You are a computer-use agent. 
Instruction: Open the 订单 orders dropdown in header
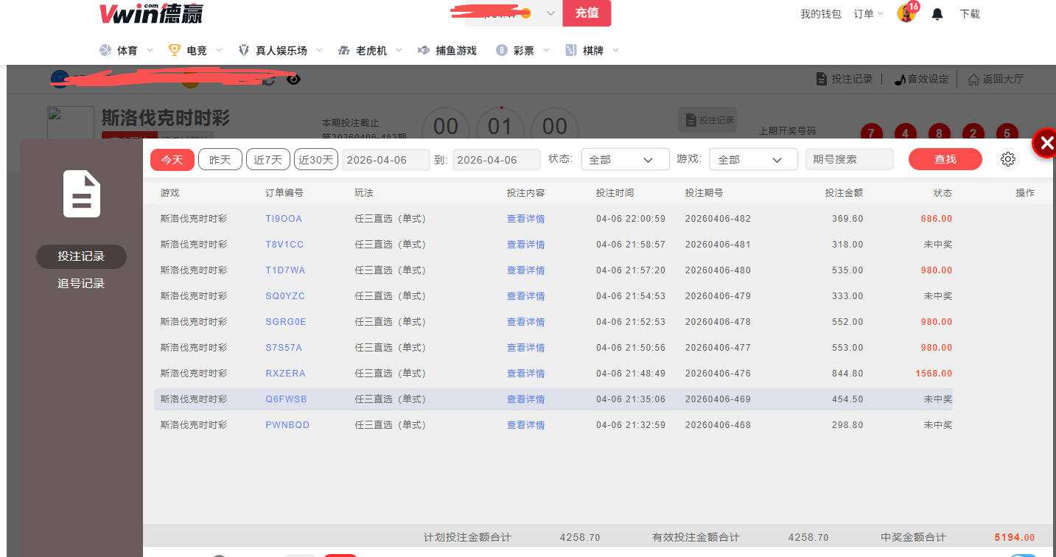click(867, 14)
